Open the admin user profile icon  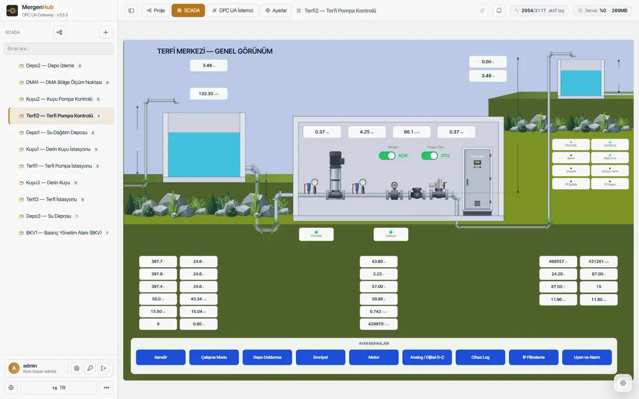(77, 368)
